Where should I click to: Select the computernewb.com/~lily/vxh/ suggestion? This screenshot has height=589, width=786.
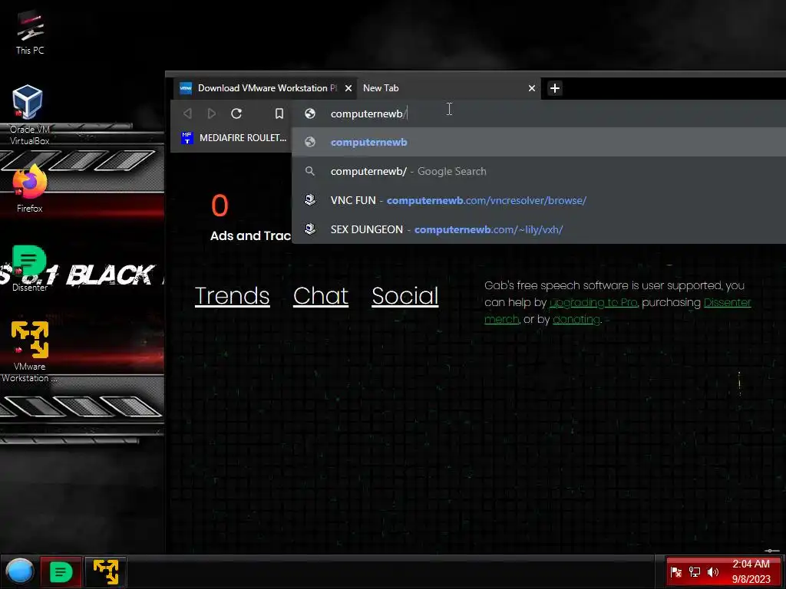coord(538,229)
